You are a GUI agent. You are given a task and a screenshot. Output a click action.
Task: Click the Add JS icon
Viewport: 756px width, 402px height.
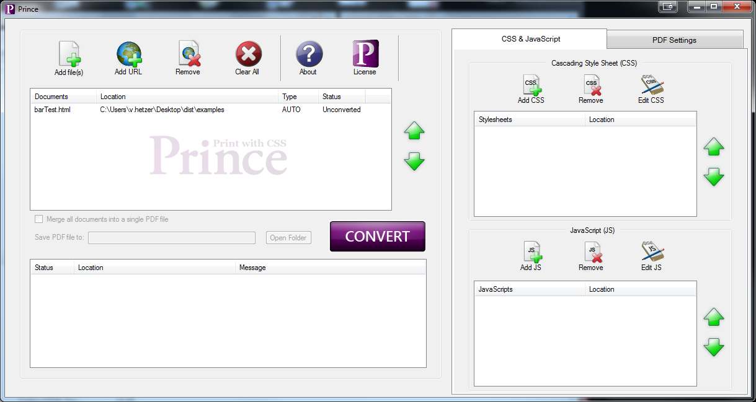(x=531, y=253)
